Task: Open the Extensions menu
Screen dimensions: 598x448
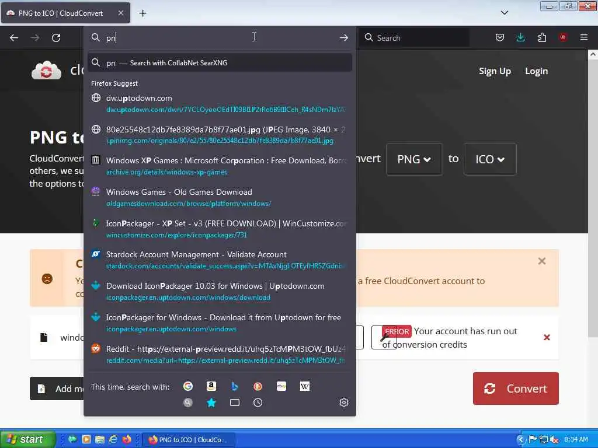Action: click(x=542, y=37)
